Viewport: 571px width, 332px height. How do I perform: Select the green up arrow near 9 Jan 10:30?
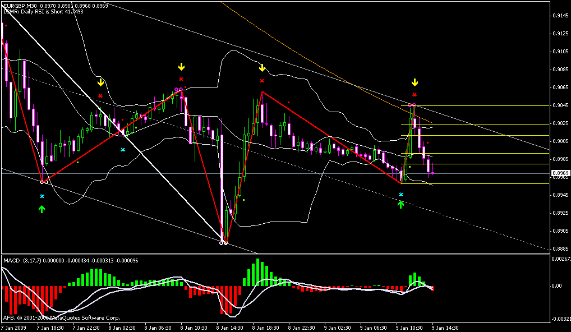[x=400, y=205]
